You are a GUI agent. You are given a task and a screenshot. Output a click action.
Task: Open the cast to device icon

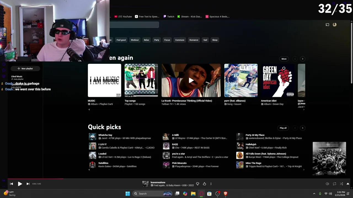327,25
